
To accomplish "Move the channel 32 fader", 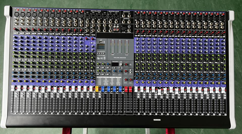I will click(x=223, y=90).
